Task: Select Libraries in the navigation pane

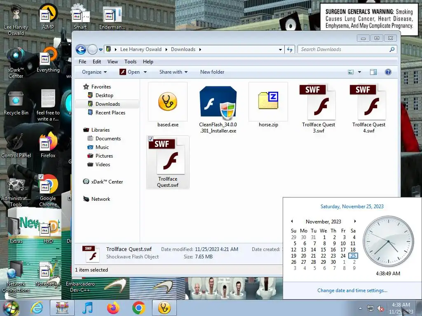Action: coord(101,130)
